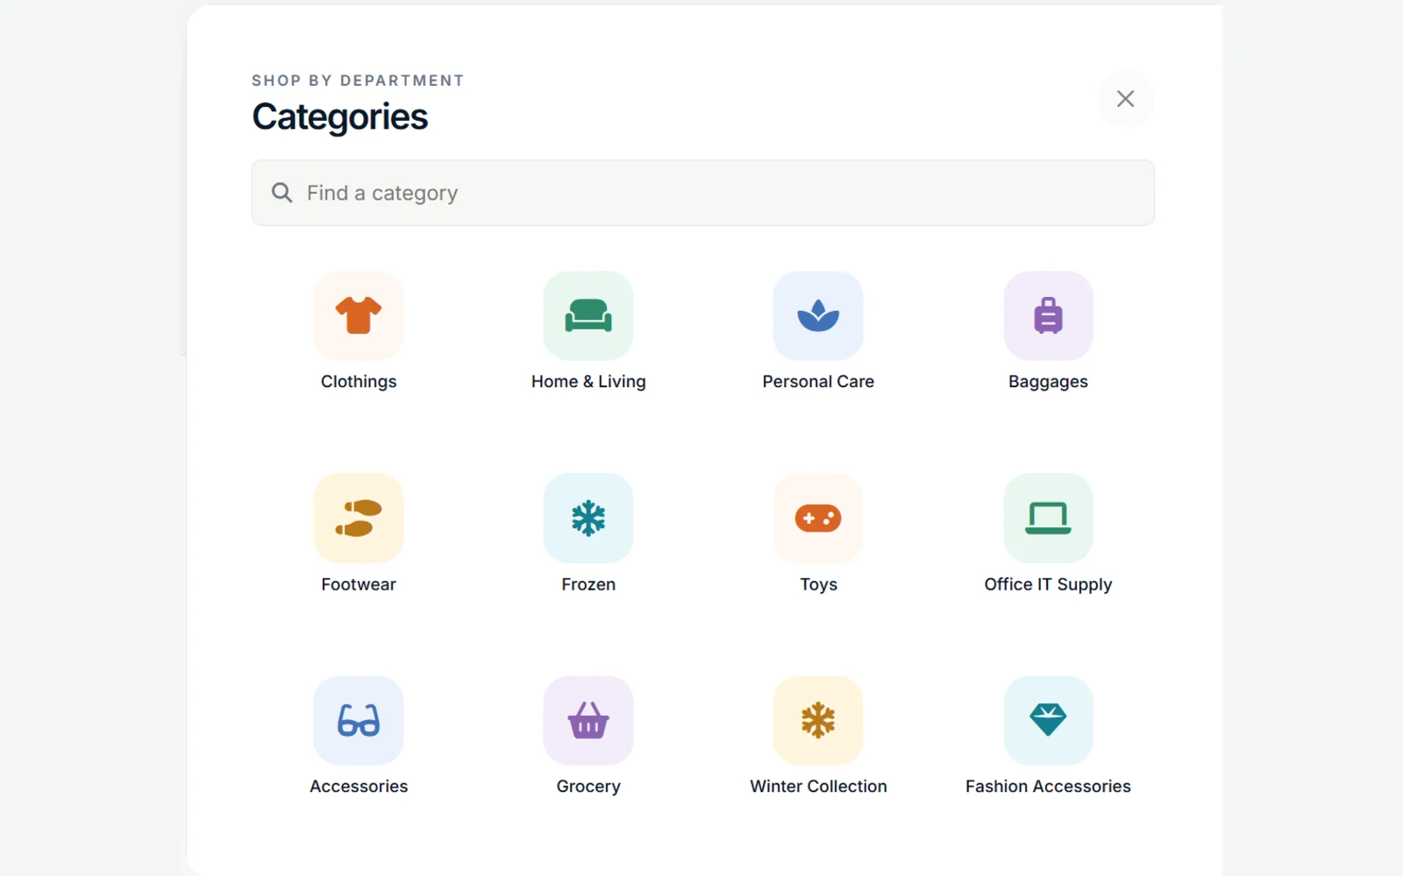Open the Frozen snowflake icon

[588, 518]
